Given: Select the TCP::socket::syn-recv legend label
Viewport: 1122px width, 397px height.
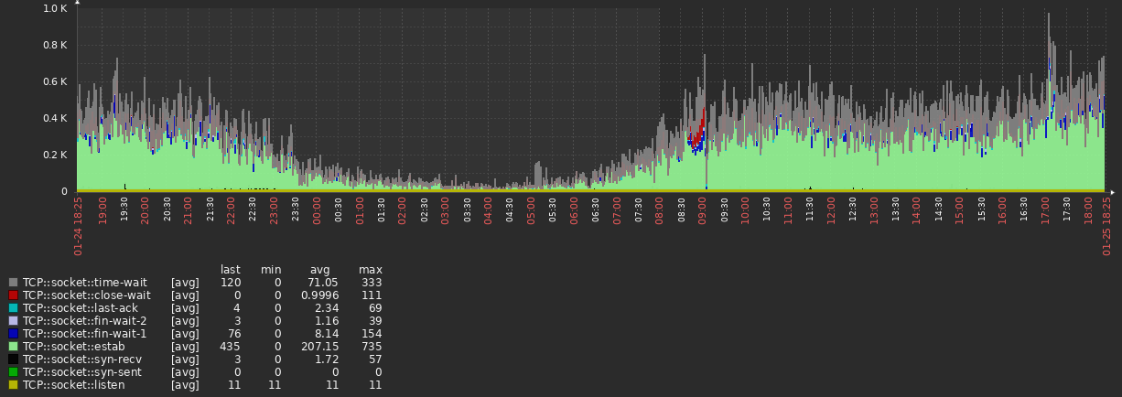Looking at the screenshot, I should coord(82,359).
